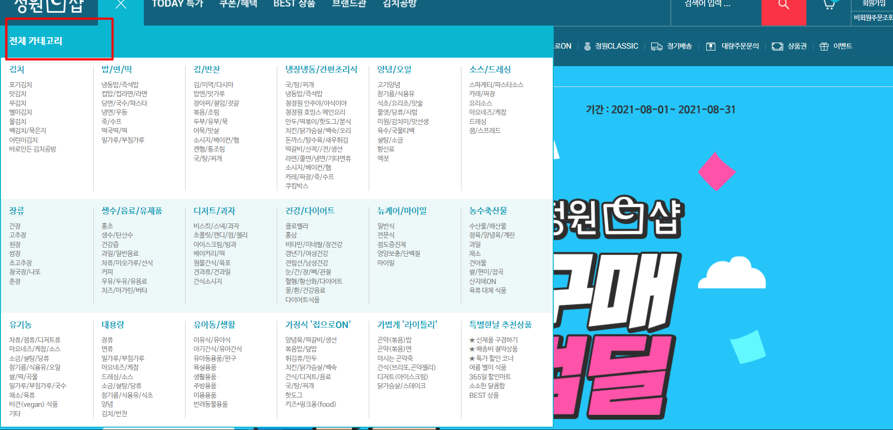This screenshot has height=430, width=893.
Task: Open the 김치 category heading
Action: pyautogui.click(x=17, y=69)
